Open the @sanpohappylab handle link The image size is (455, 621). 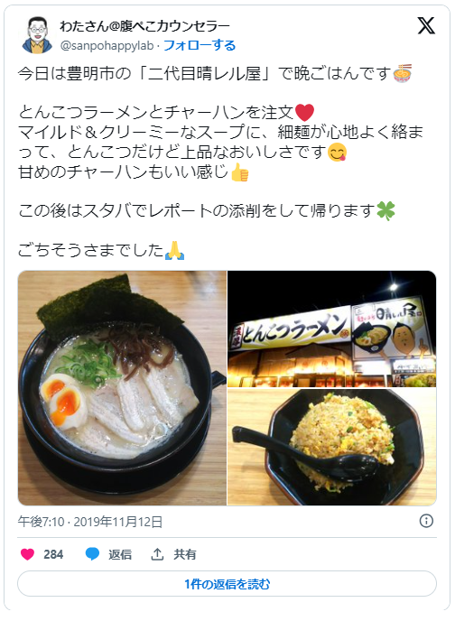107,45
